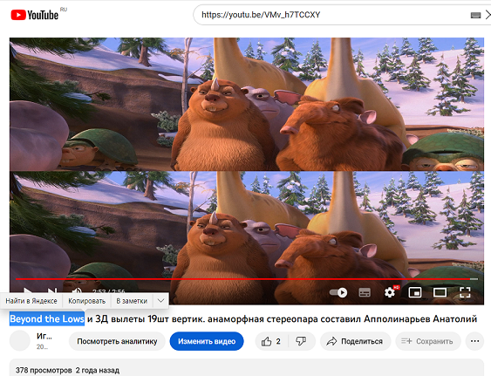Click the 'Поделиться' share button
Image resolution: width=491 pixels, height=376 pixels.
[x=355, y=341]
